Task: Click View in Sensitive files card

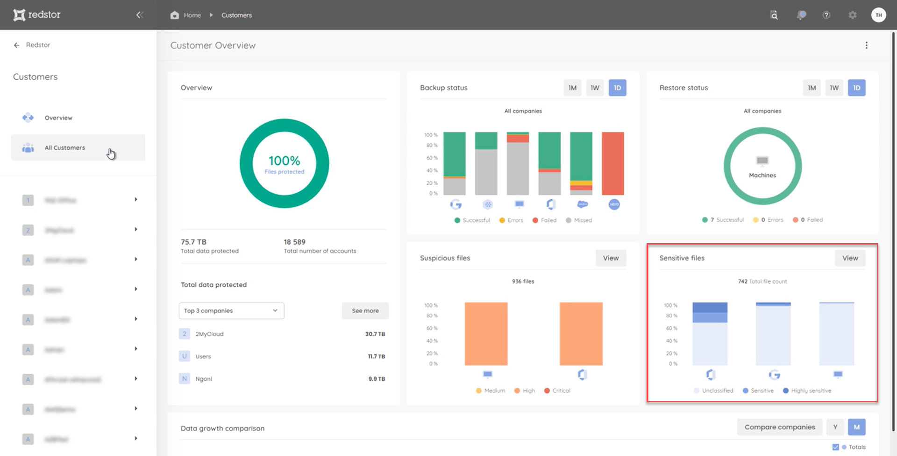Action: [x=850, y=258]
